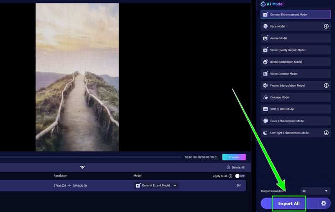Screen dimensions: 335x212
Task: Click the Preview button
Action: [234, 157]
